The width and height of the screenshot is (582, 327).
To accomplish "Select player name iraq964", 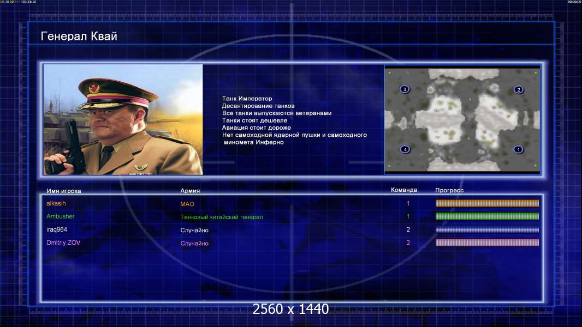I will 57,229.
